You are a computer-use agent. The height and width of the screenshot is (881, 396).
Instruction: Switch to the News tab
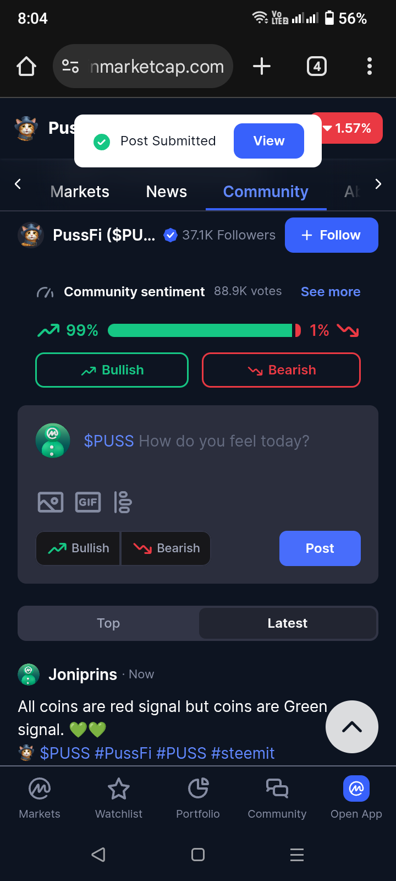click(167, 192)
